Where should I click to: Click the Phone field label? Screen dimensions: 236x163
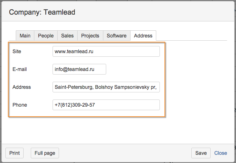pos(20,105)
